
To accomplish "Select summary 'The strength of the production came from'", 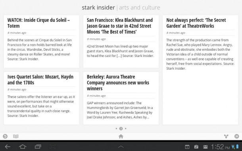I will click(x=200, y=54).
